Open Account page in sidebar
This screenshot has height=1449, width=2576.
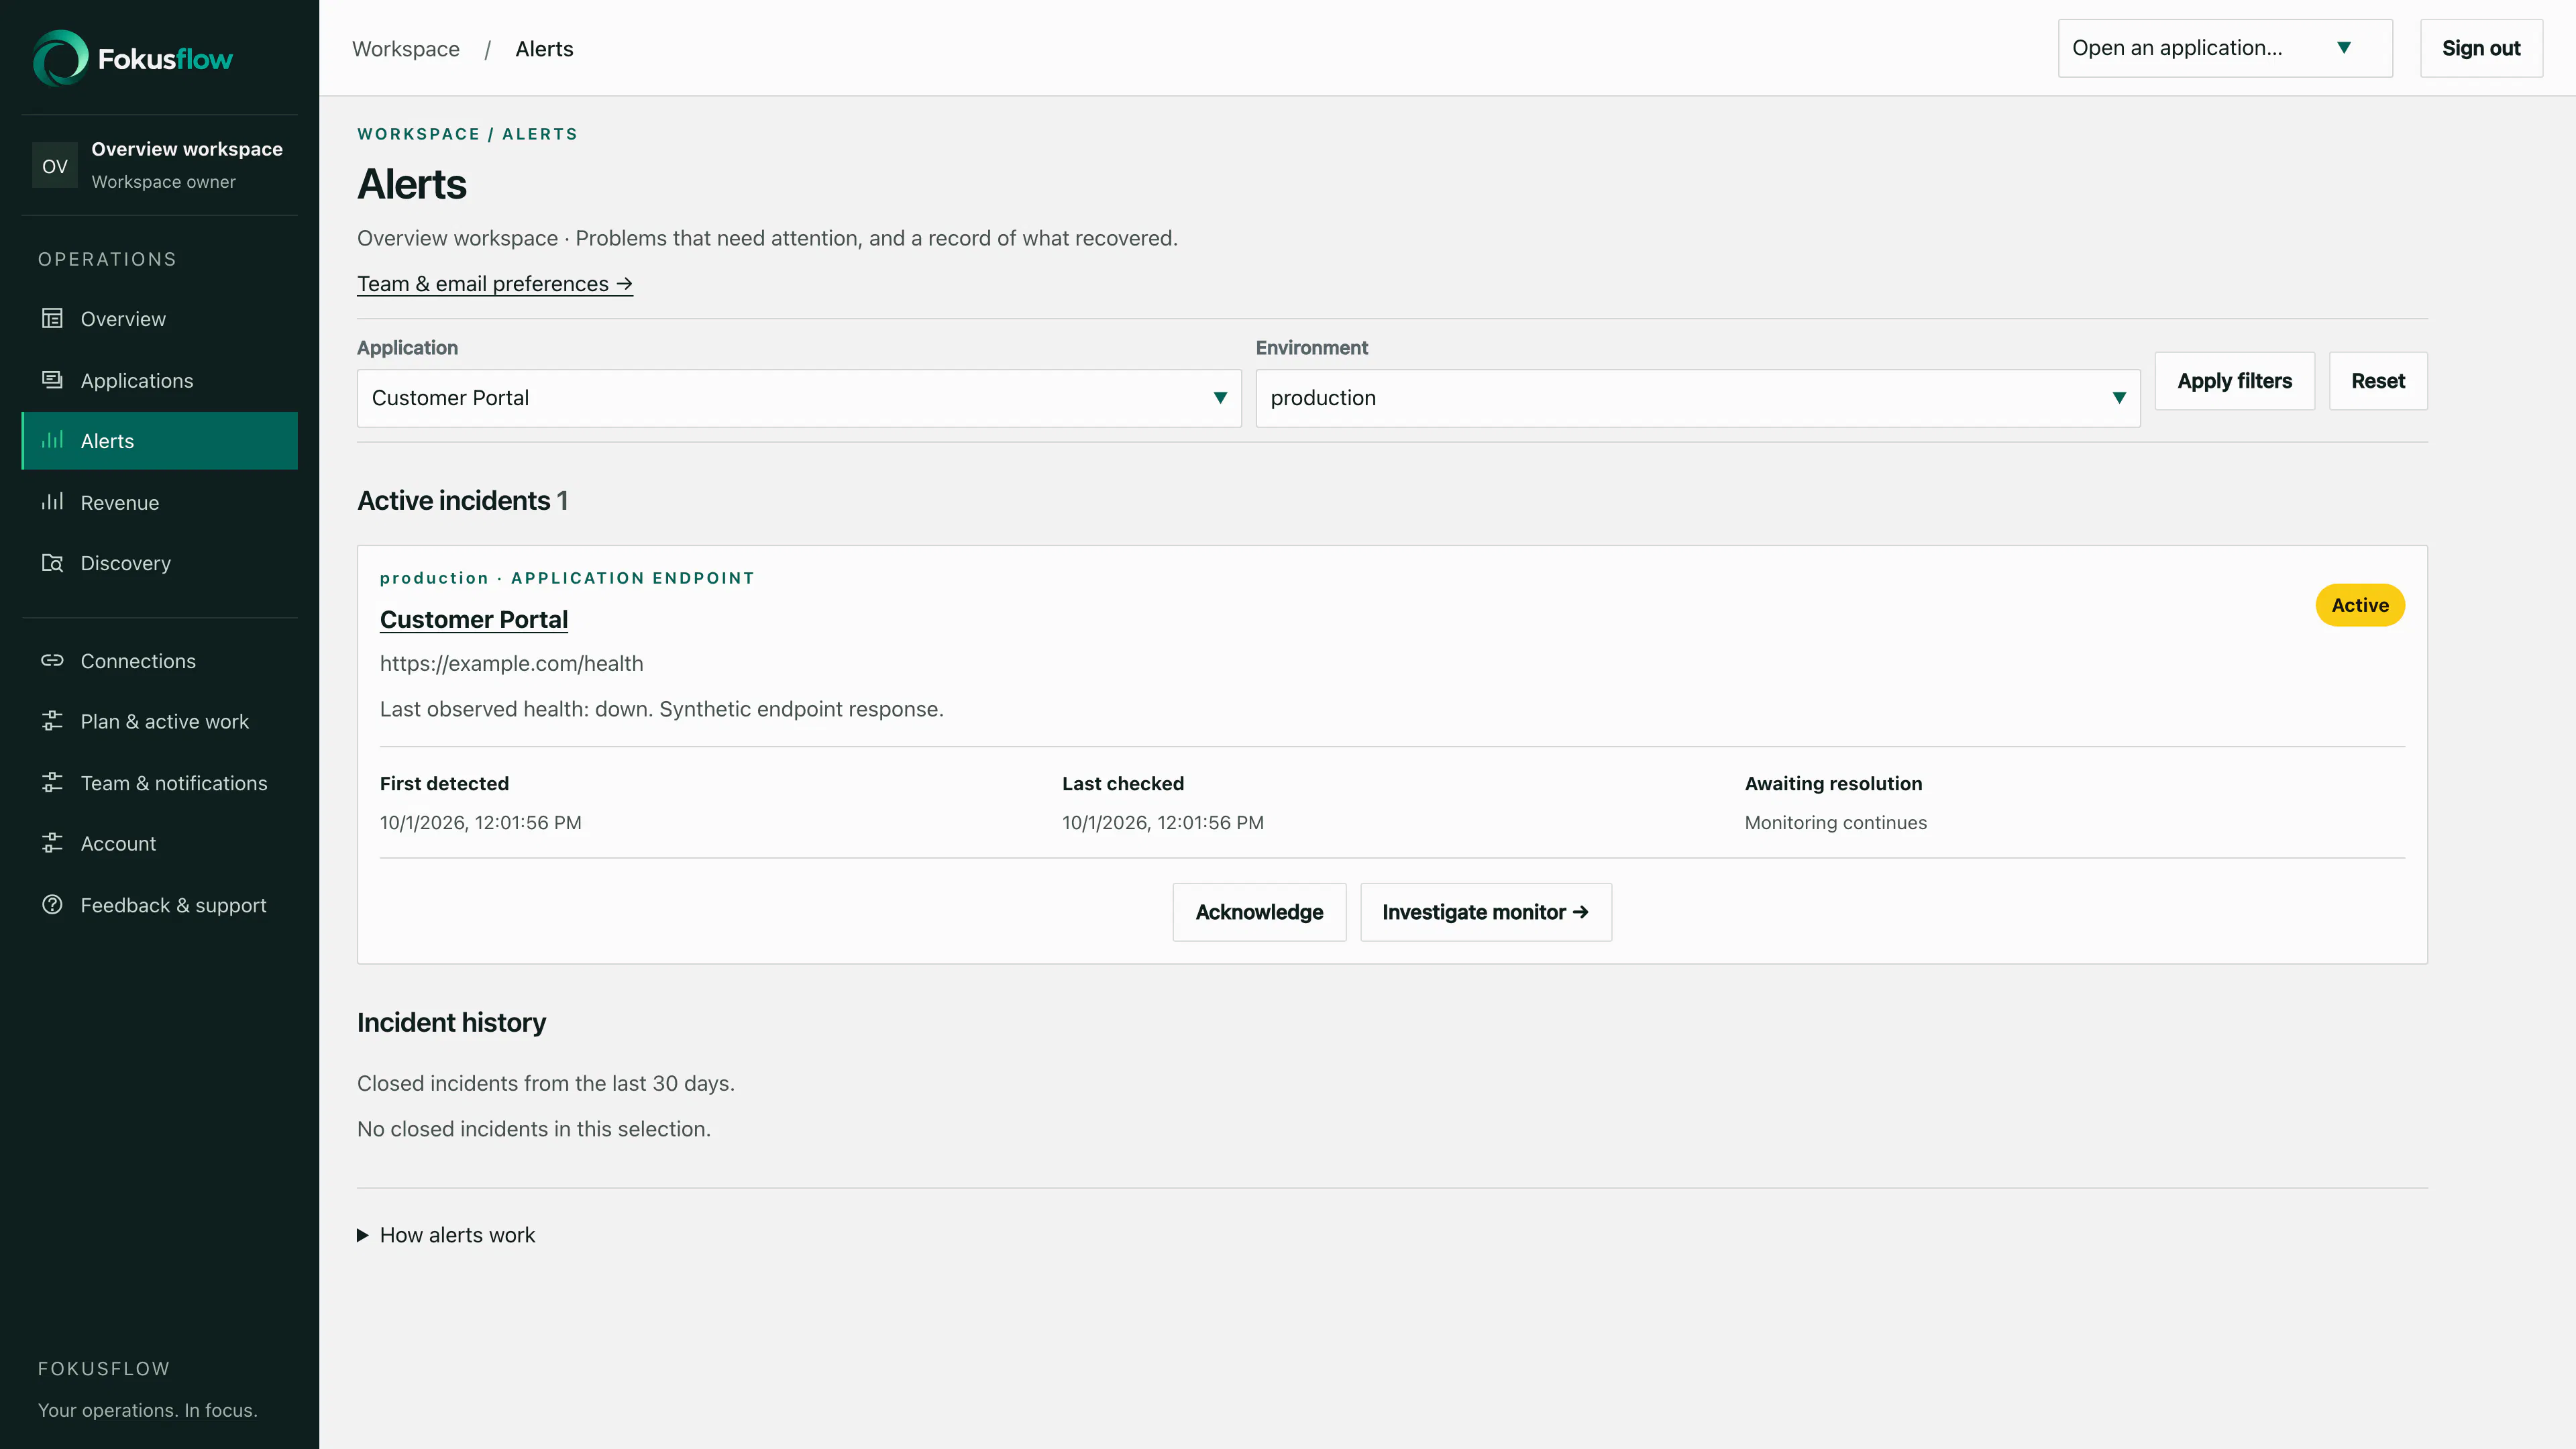coord(160,844)
